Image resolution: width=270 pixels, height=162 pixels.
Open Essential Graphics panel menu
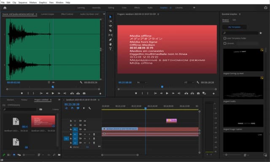(240, 14)
